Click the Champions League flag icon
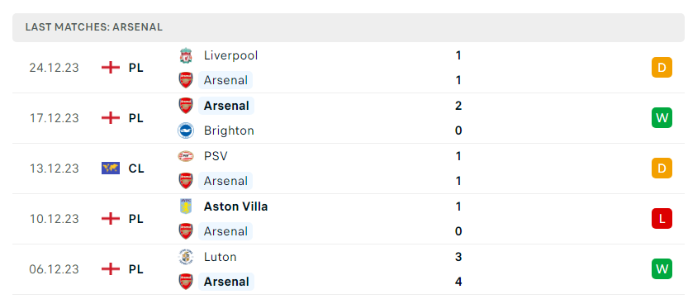The image size is (688, 299). click(x=111, y=168)
